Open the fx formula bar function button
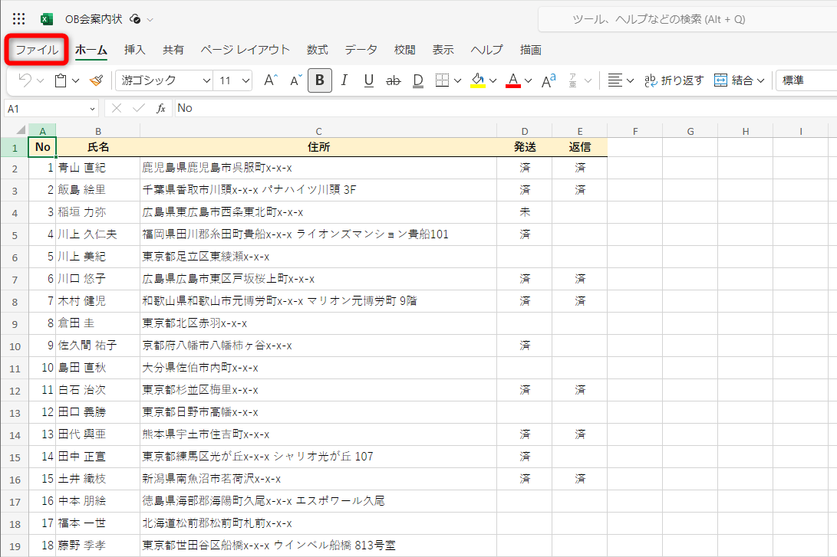837x557 pixels. tap(160, 107)
